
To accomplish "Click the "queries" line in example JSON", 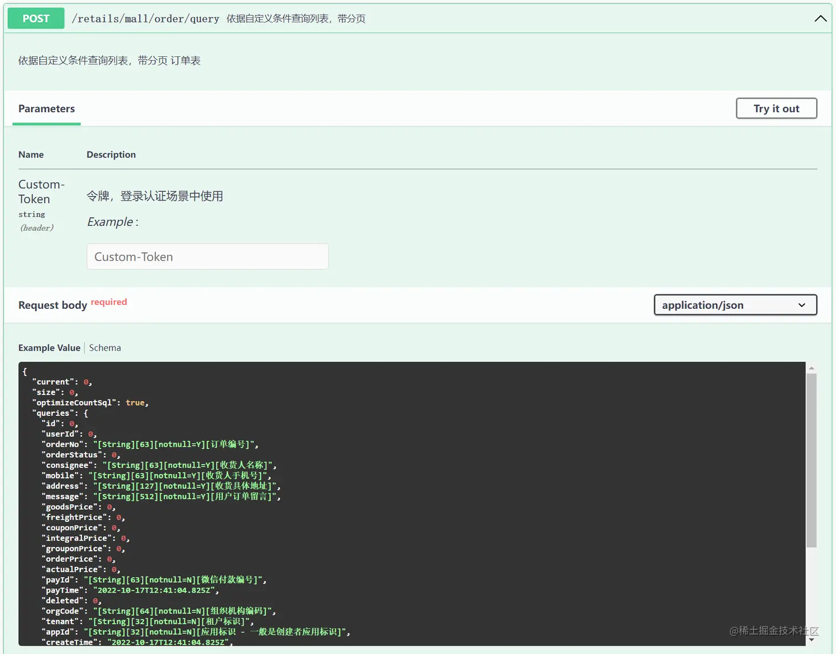I will [x=60, y=413].
